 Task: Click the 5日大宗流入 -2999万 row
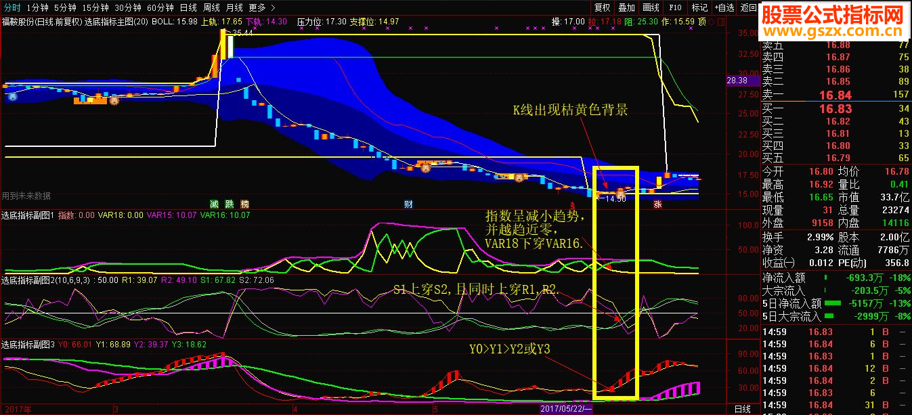[x=835, y=315]
